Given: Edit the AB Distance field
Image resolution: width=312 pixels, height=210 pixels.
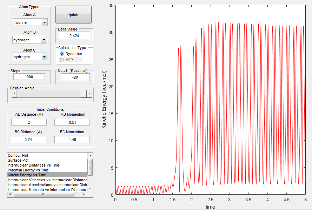Looking at the screenshot, I should tap(29, 122).
